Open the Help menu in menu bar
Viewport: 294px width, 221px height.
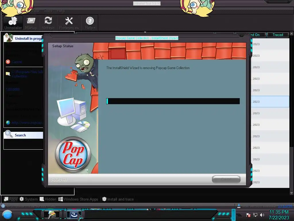[61, 11]
